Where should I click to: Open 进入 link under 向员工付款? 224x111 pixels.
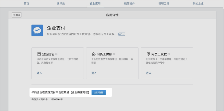[94, 73]
